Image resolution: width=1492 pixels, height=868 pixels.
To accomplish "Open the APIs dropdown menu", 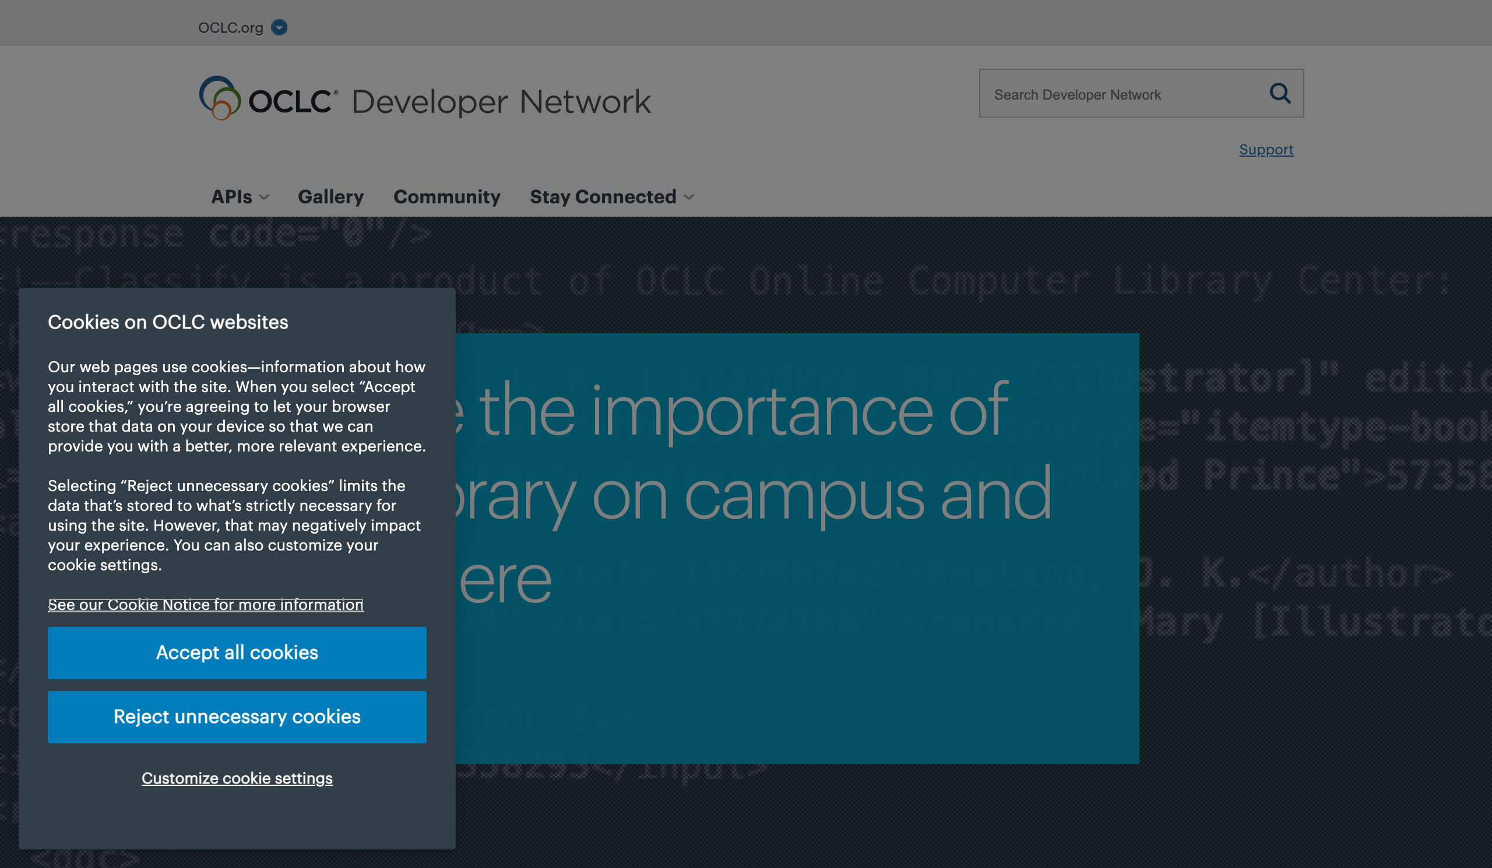I will (240, 196).
